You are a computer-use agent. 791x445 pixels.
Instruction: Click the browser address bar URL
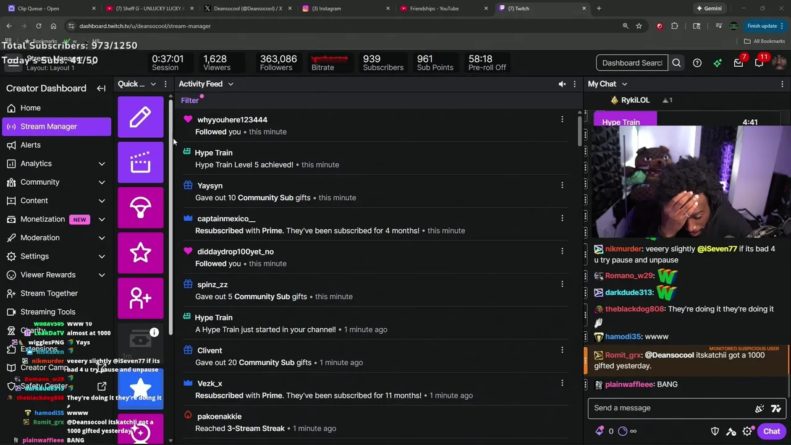click(145, 26)
